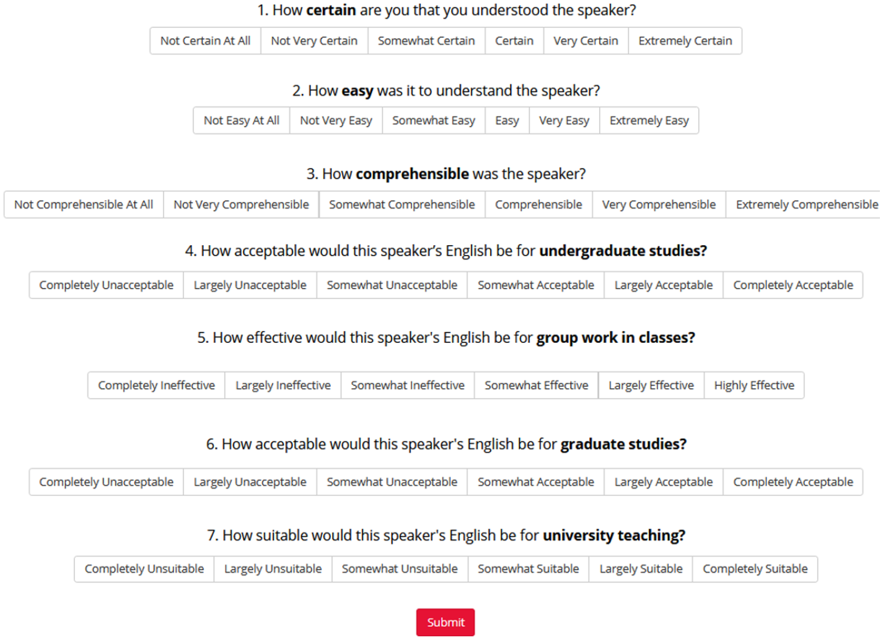The height and width of the screenshot is (640, 883).
Task: Select 'Largely Acceptable' for undergraduate studies
Action: 664,285
